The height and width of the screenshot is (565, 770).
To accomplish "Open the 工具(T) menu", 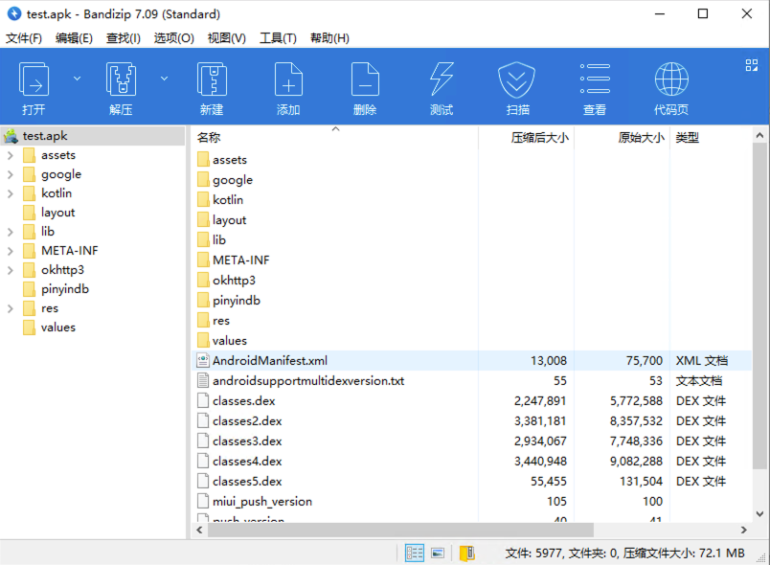I will (x=278, y=38).
